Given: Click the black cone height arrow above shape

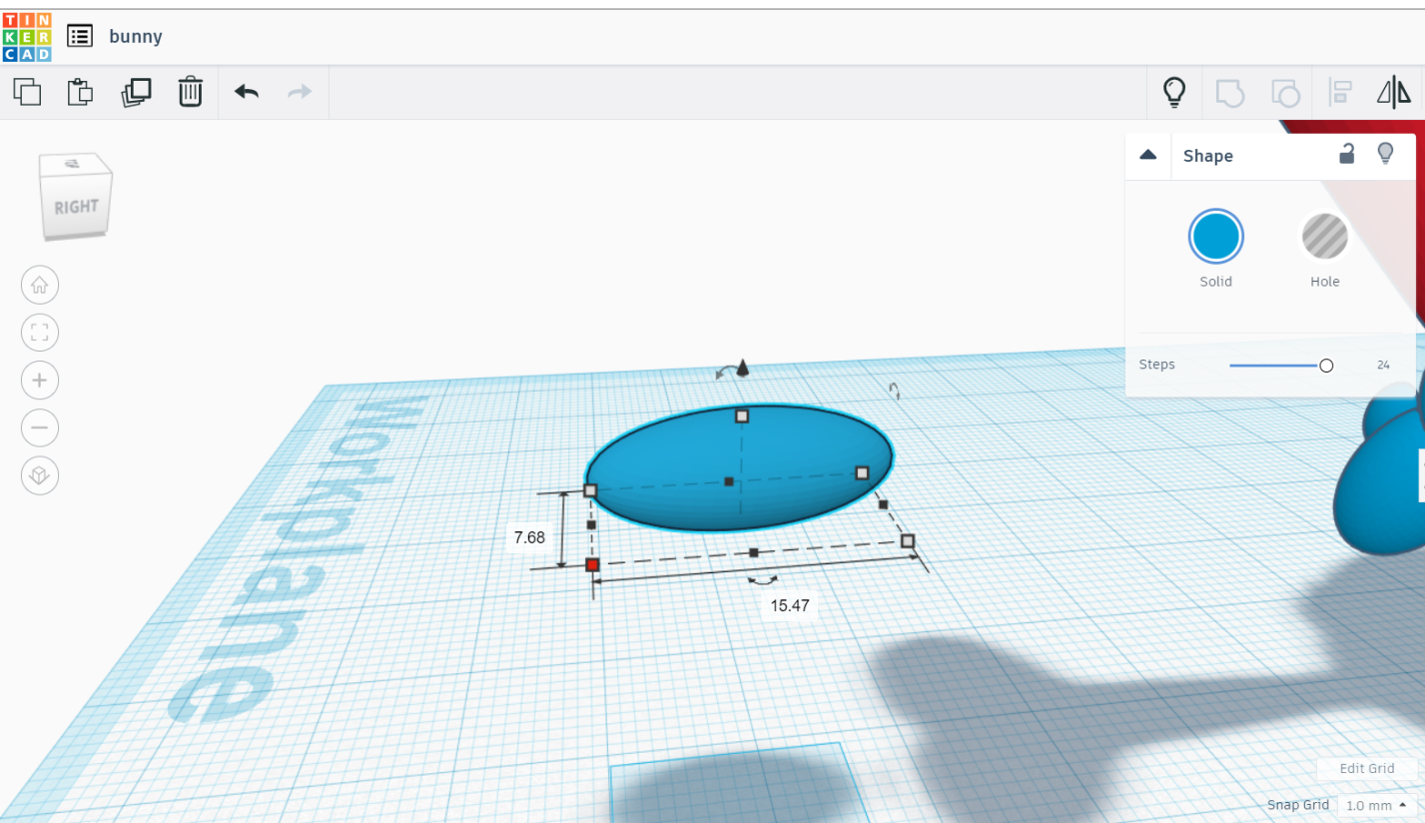Looking at the screenshot, I should (x=742, y=368).
